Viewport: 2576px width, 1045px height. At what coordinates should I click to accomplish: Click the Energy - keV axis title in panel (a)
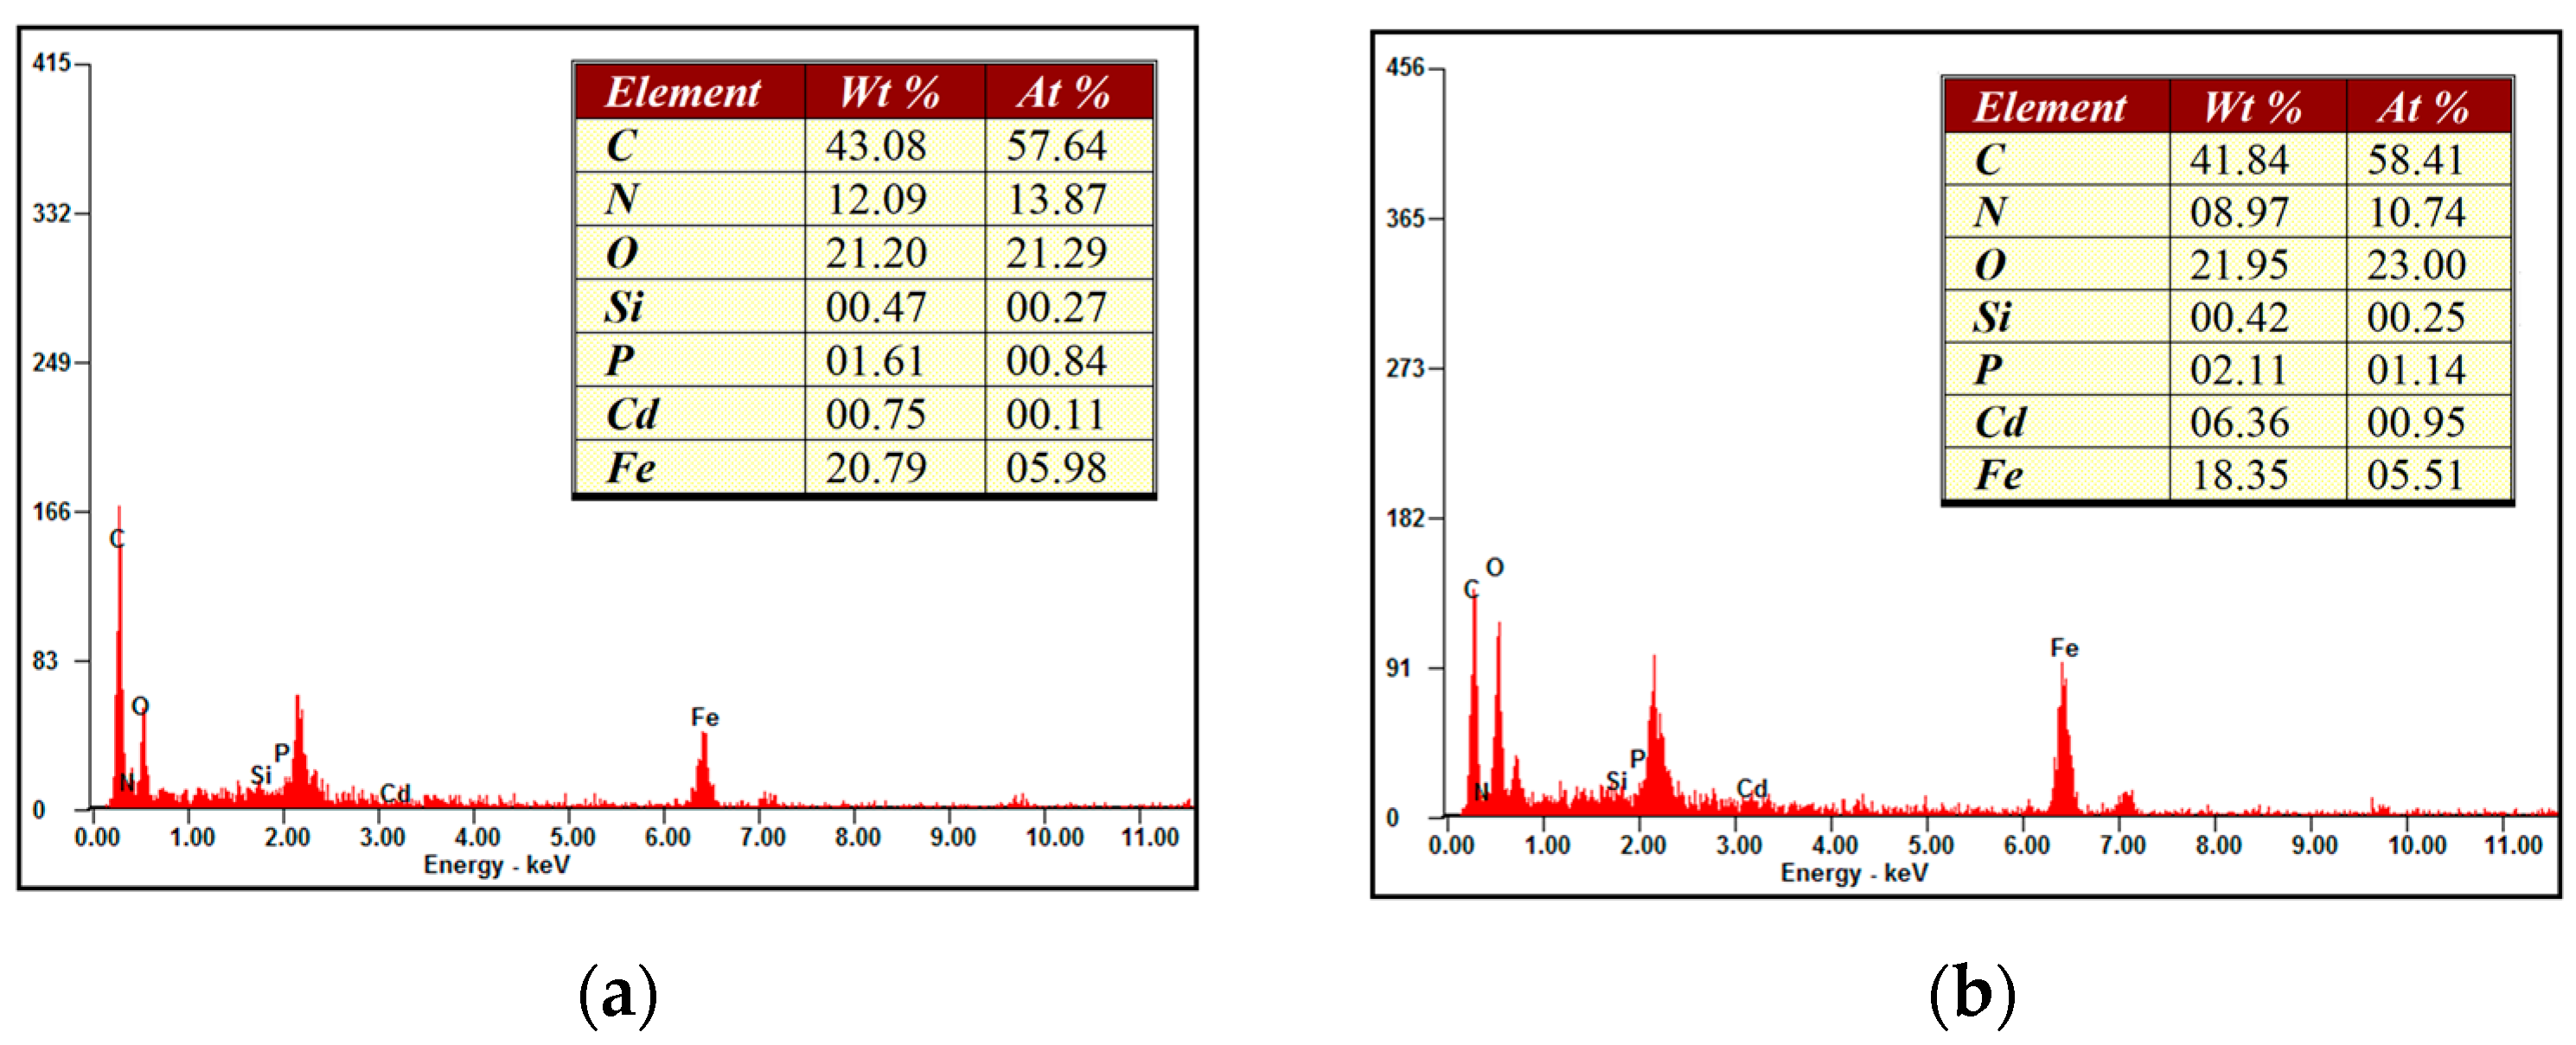tap(496, 864)
